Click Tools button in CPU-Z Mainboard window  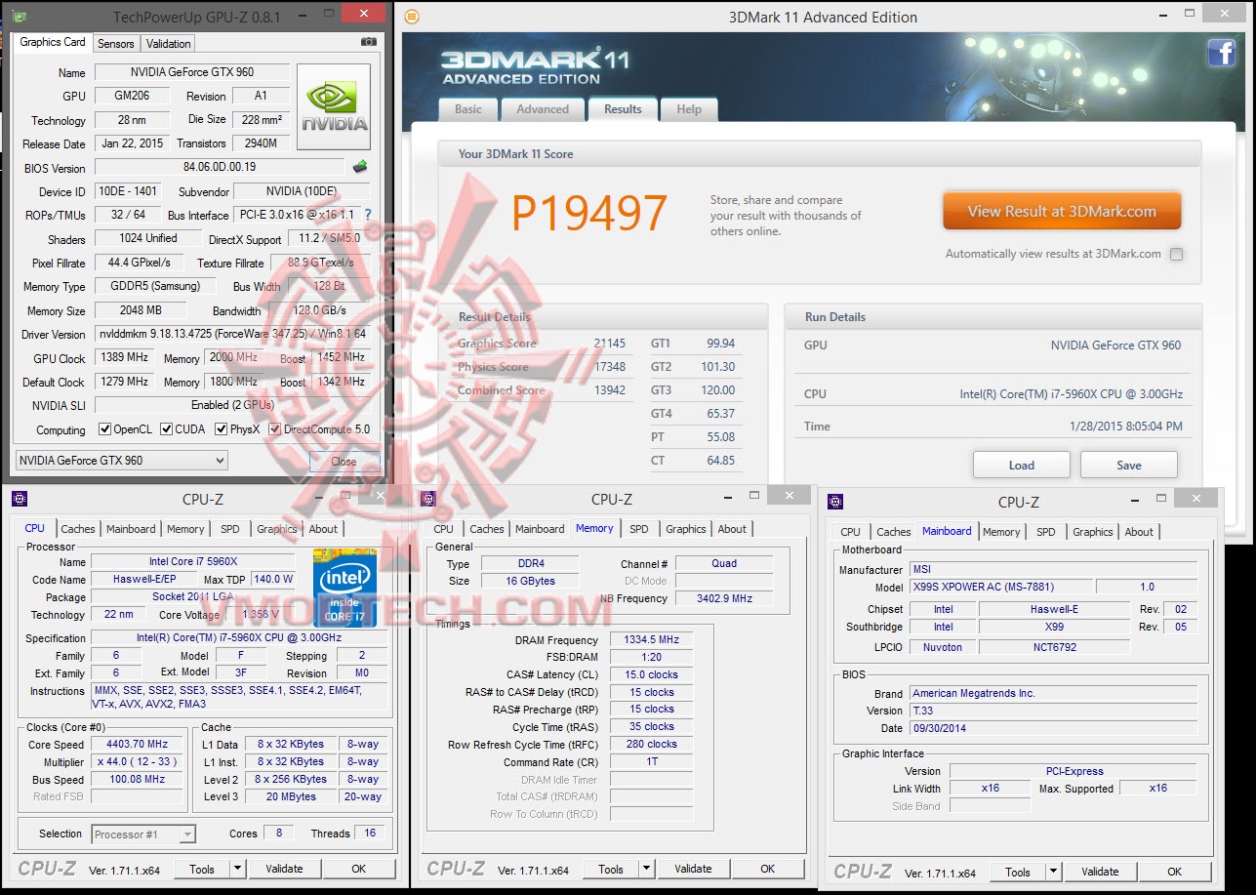pyautogui.click(x=1018, y=872)
